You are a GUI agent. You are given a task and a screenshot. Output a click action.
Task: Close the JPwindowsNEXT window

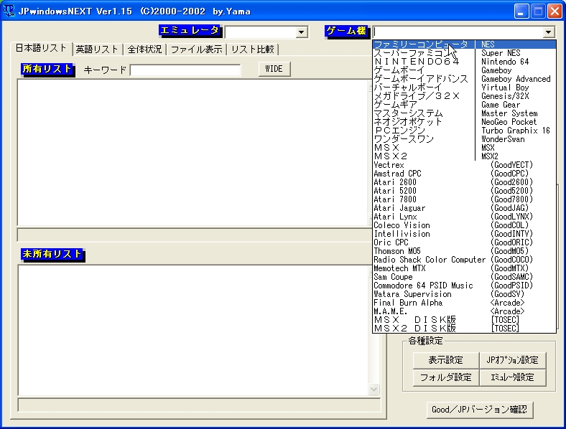555,11
